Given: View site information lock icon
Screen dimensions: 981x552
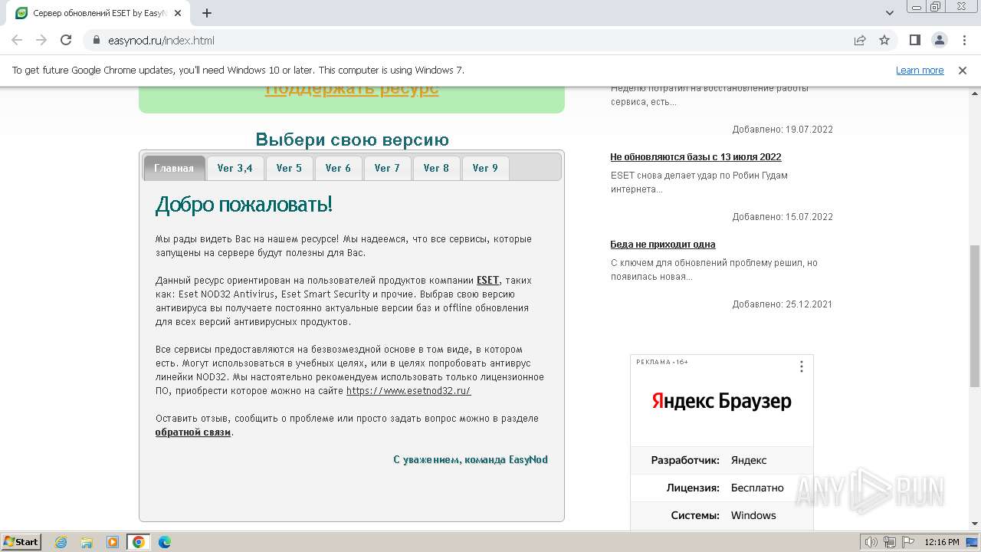Looking at the screenshot, I should coord(97,40).
